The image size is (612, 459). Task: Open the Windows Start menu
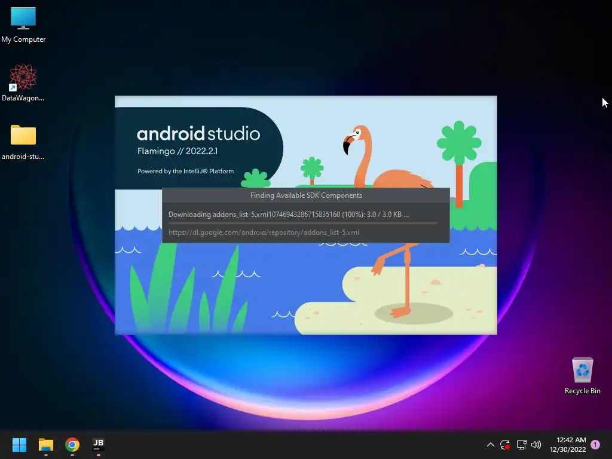tap(19, 445)
